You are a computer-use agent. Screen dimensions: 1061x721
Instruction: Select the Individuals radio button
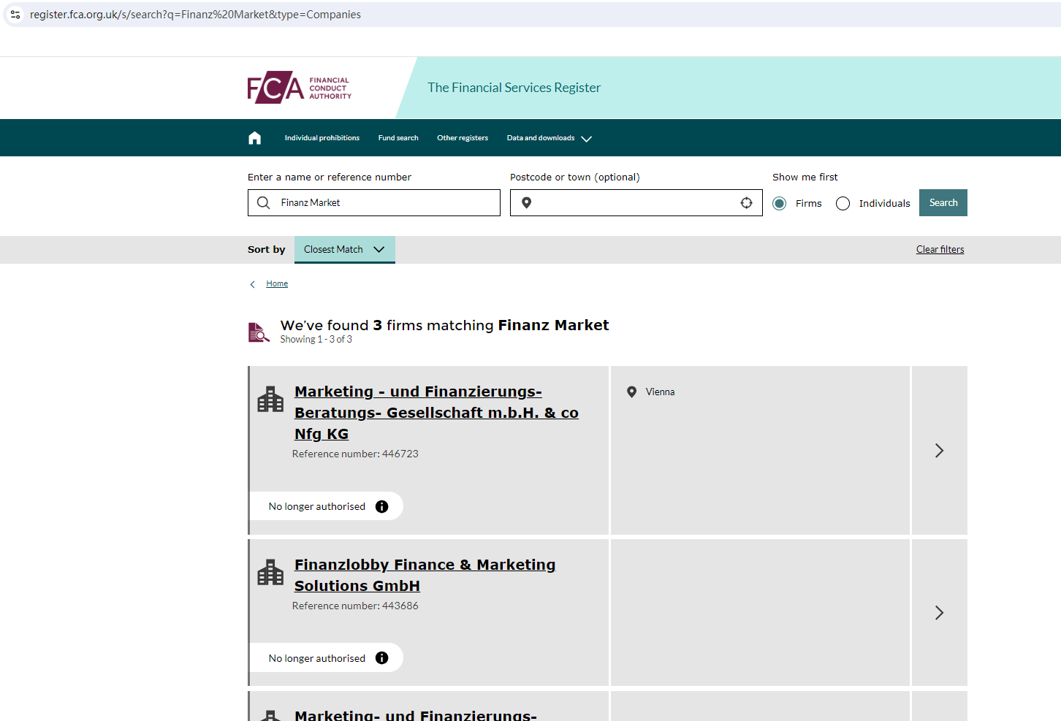click(x=843, y=204)
